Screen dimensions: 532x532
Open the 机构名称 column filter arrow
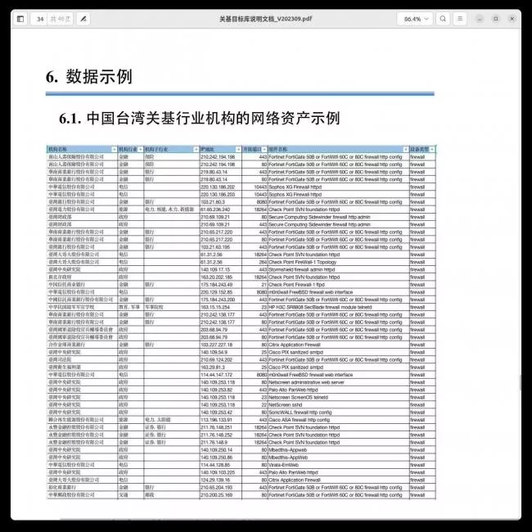[115, 149]
